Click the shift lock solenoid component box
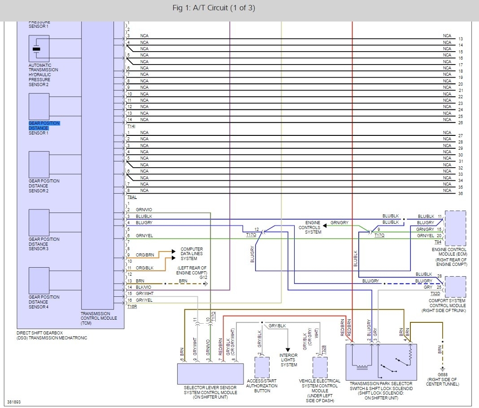This screenshot has width=479, height=408. tap(381, 362)
